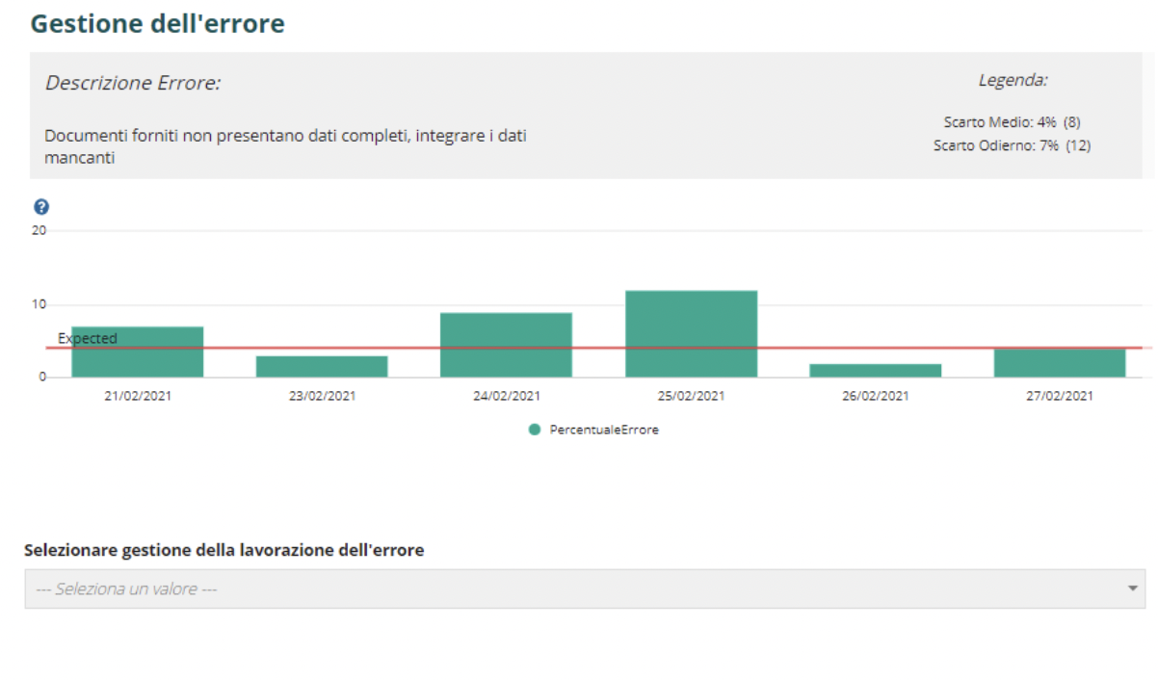Click the bar for 21/02/2021

pyautogui.click(x=138, y=352)
